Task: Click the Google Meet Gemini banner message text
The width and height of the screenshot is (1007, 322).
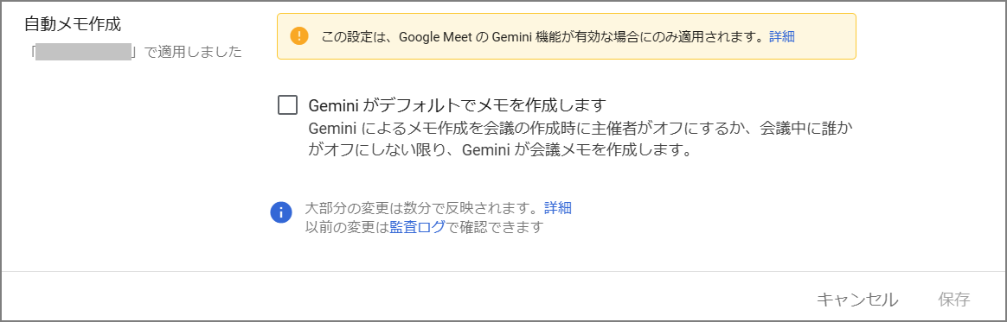Action: (x=545, y=36)
